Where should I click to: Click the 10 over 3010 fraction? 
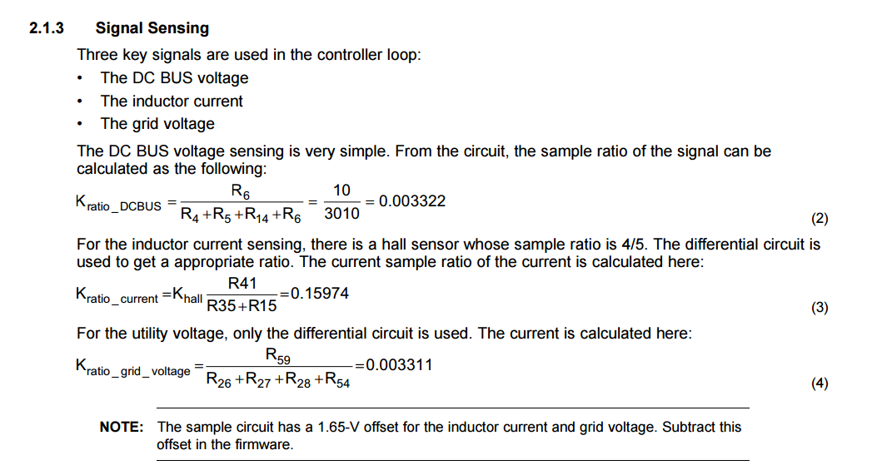click(x=341, y=202)
